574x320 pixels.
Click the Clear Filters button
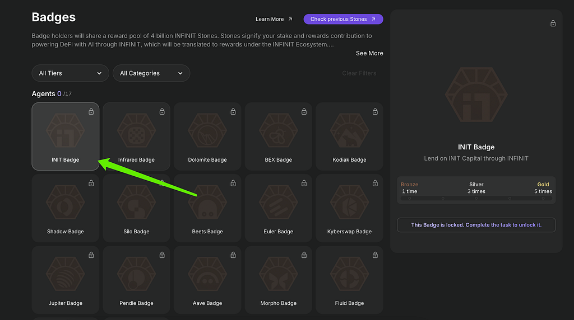359,73
